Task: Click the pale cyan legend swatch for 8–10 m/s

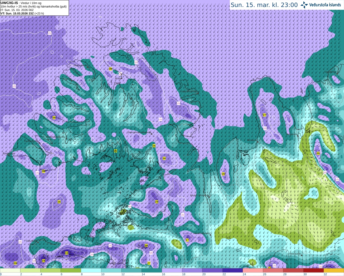Action: pos(91,270)
